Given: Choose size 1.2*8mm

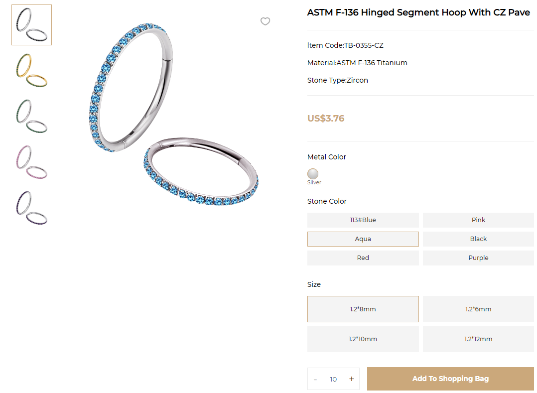Looking at the screenshot, I should (x=363, y=309).
